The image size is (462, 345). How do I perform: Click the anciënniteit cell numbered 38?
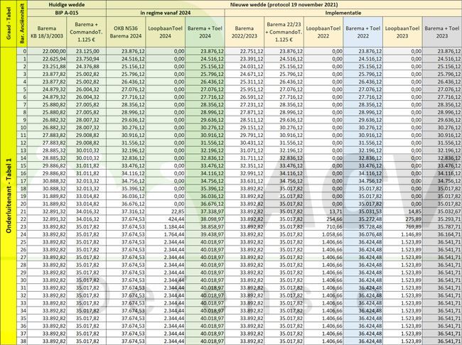coord(22,341)
